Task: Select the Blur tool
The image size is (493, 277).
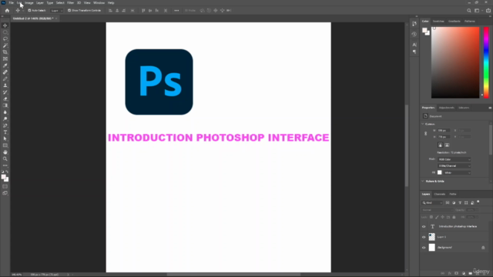Action: (x=5, y=112)
